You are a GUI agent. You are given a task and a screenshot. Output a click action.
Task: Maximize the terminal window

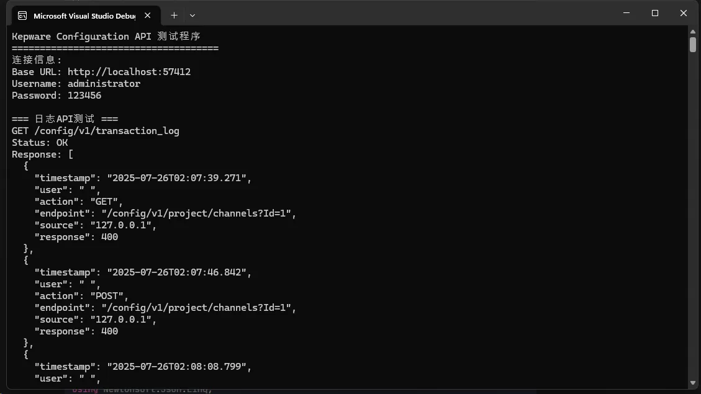click(x=655, y=13)
